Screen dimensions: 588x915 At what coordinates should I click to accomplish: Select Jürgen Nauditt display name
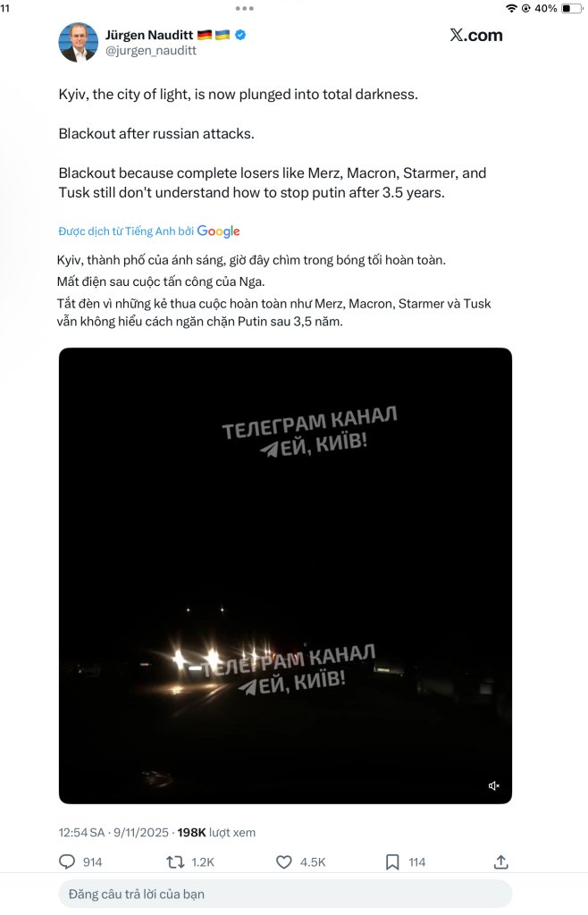tap(148, 35)
